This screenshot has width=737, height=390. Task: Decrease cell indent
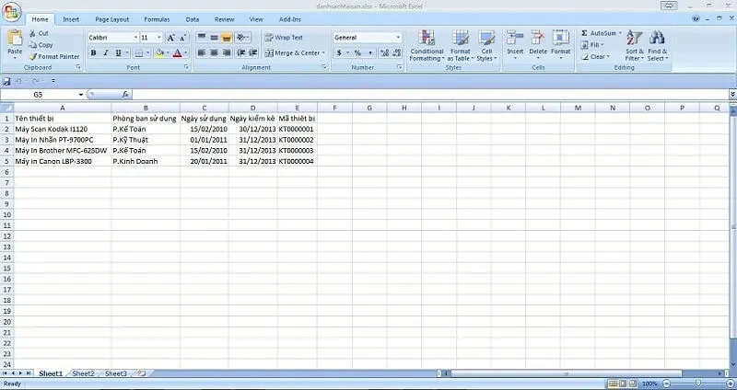click(240, 53)
